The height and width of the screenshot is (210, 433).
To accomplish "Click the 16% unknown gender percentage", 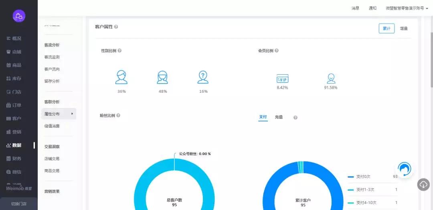I will click(x=203, y=92).
